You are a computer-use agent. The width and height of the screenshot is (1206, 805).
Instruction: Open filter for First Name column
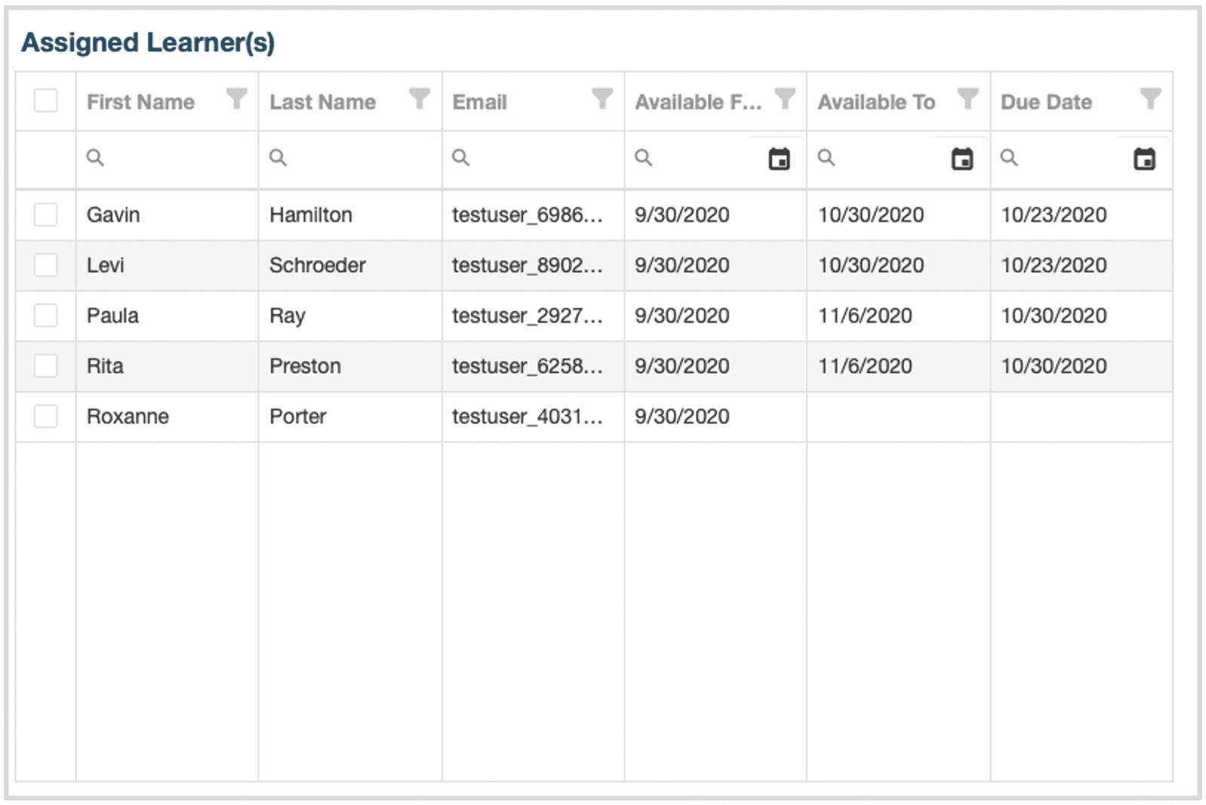click(237, 99)
